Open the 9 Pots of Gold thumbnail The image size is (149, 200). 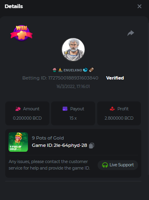tap(18, 142)
